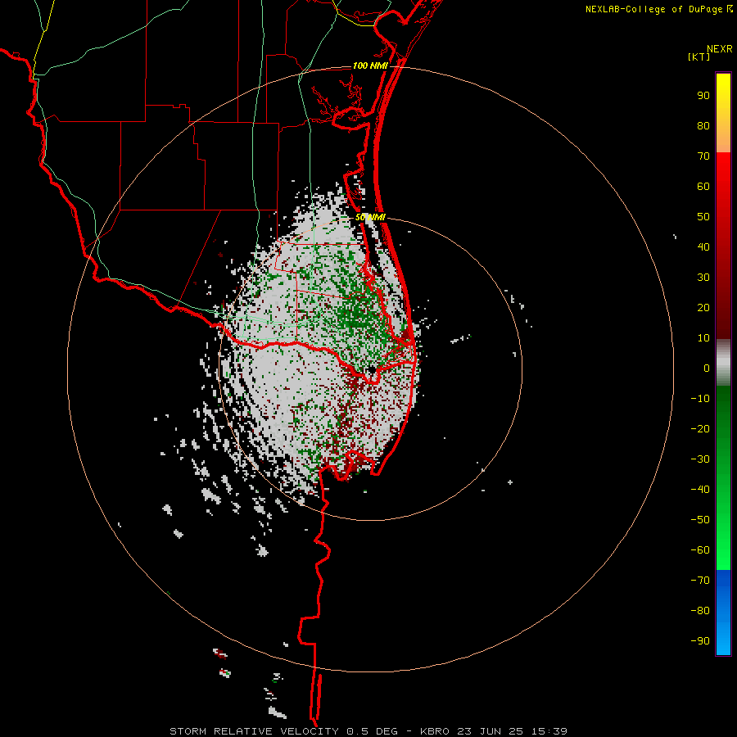This screenshot has height=737, width=737.
Task: Click the NEXR label above the color scale
Action: pos(720,49)
